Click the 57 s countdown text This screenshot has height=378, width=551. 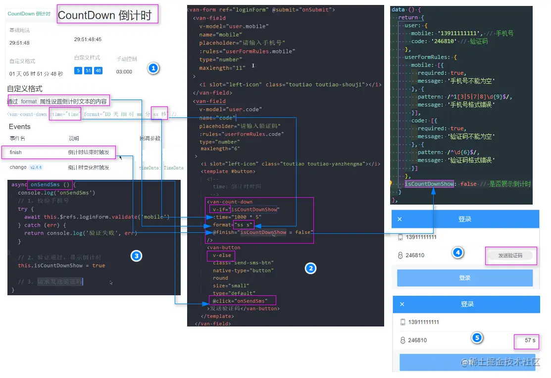(x=530, y=340)
